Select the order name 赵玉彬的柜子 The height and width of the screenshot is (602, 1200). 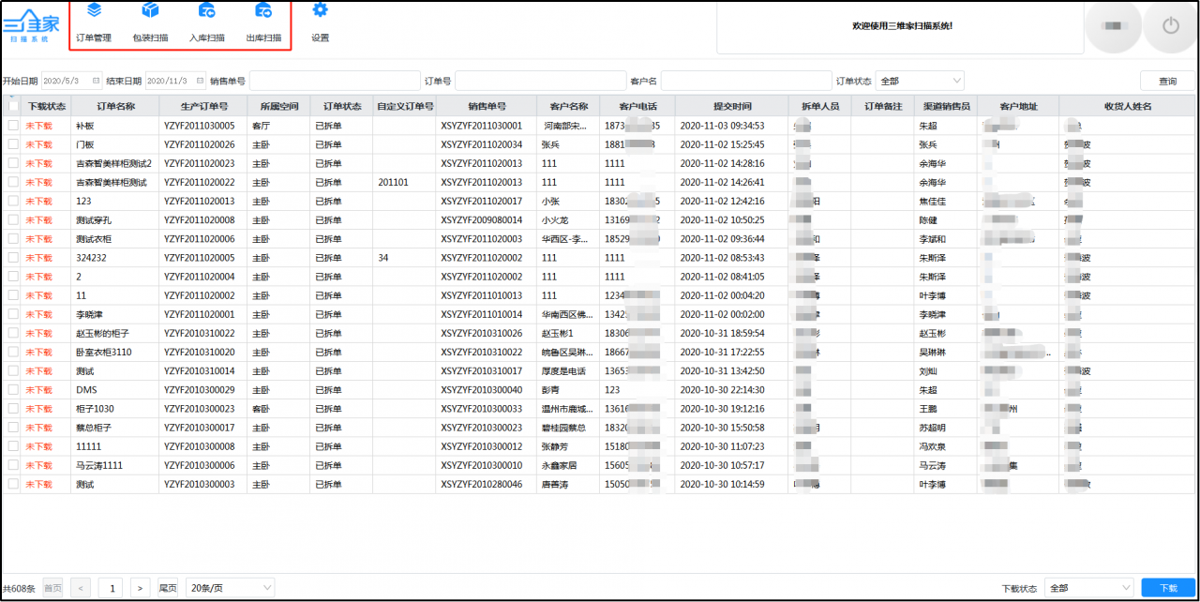[x=102, y=333]
